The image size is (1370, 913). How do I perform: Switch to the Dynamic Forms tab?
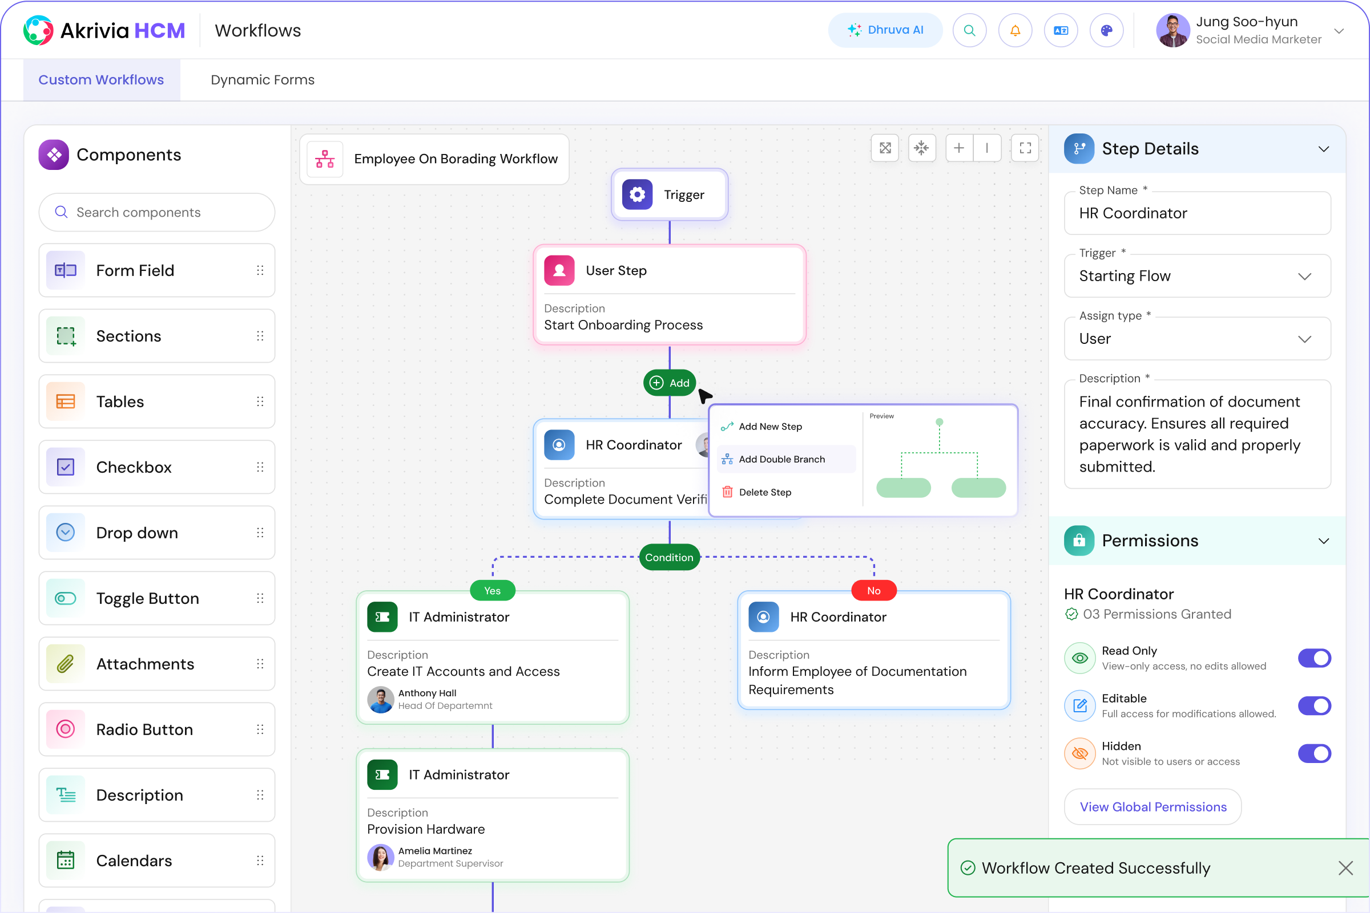pos(262,79)
